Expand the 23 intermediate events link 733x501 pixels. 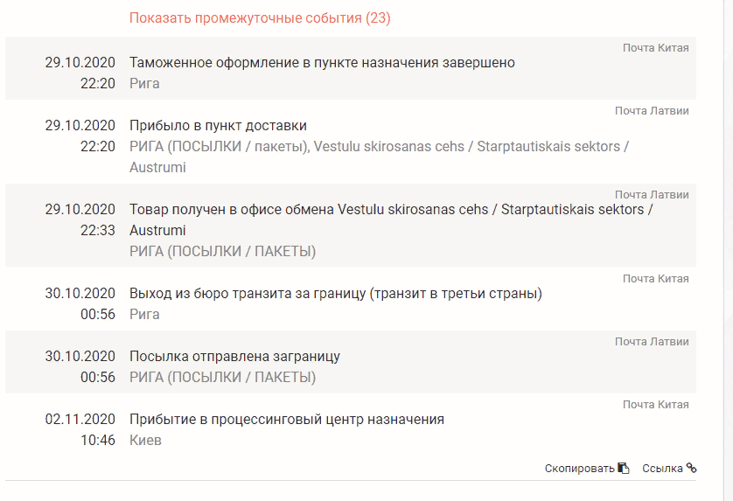click(x=260, y=17)
